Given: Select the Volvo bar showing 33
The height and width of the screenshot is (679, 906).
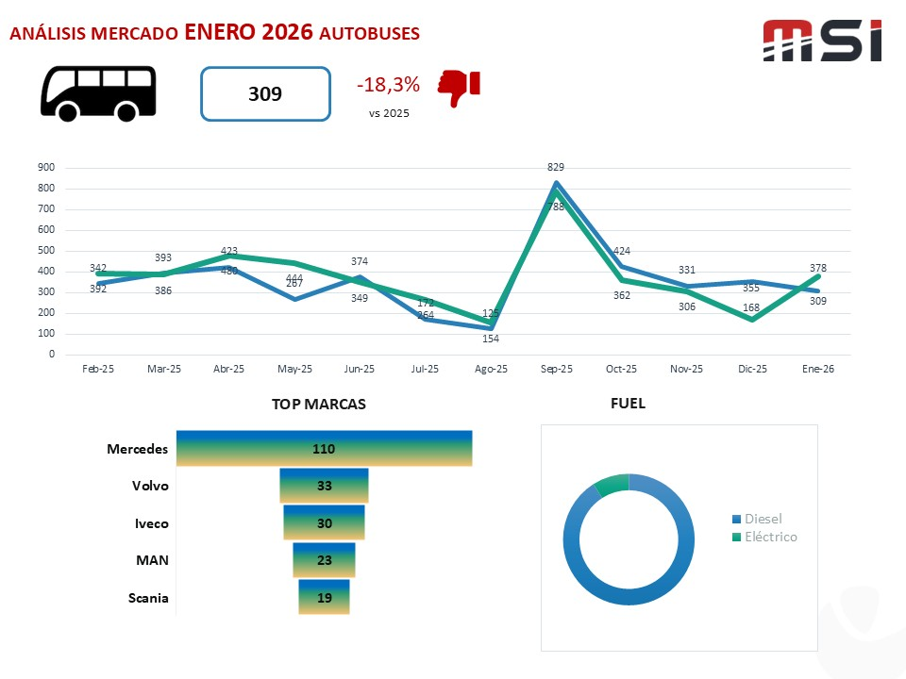Looking at the screenshot, I should pos(324,486).
